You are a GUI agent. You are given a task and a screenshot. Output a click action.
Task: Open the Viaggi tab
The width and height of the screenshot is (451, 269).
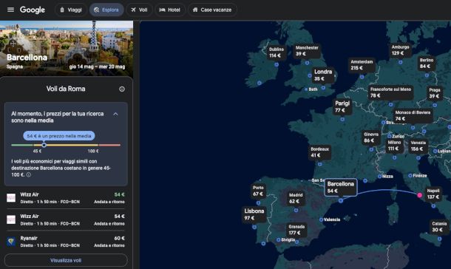[71, 10]
